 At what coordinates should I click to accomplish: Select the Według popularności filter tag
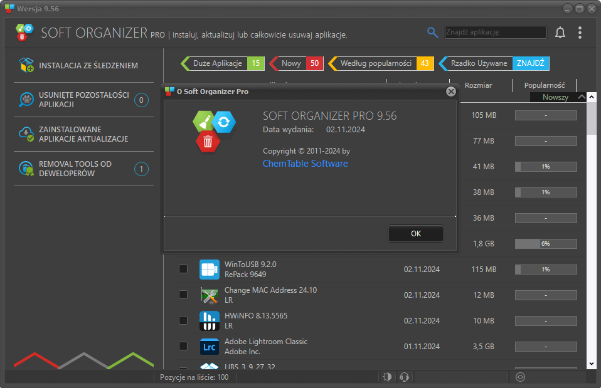point(381,63)
